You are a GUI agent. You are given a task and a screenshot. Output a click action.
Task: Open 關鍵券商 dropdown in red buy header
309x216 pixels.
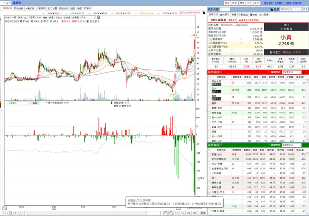click(291, 72)
